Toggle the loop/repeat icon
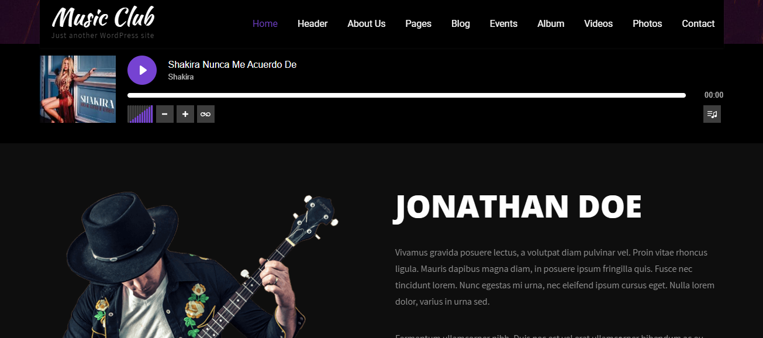The height and width of the screenshot is (338, 763). [206, 114]
